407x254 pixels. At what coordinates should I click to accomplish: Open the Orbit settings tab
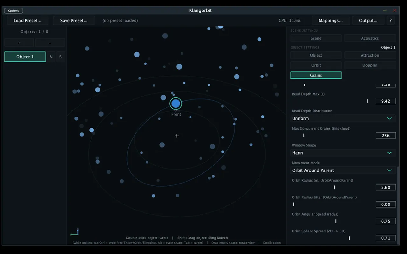[x=316, y=65]
